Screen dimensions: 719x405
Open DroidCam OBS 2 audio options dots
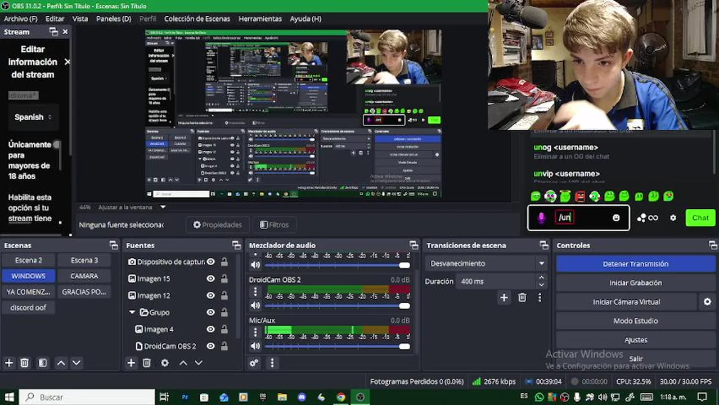coord(255,291)
